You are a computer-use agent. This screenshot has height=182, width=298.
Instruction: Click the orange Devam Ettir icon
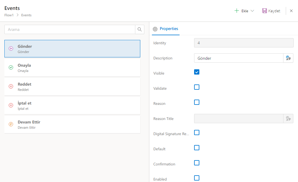(11, 124)
